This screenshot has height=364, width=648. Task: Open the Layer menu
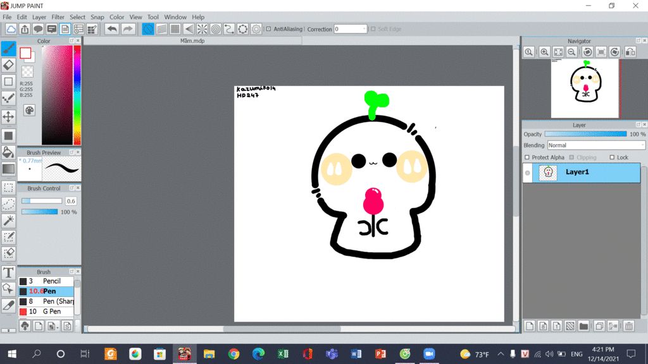[39, 17]
